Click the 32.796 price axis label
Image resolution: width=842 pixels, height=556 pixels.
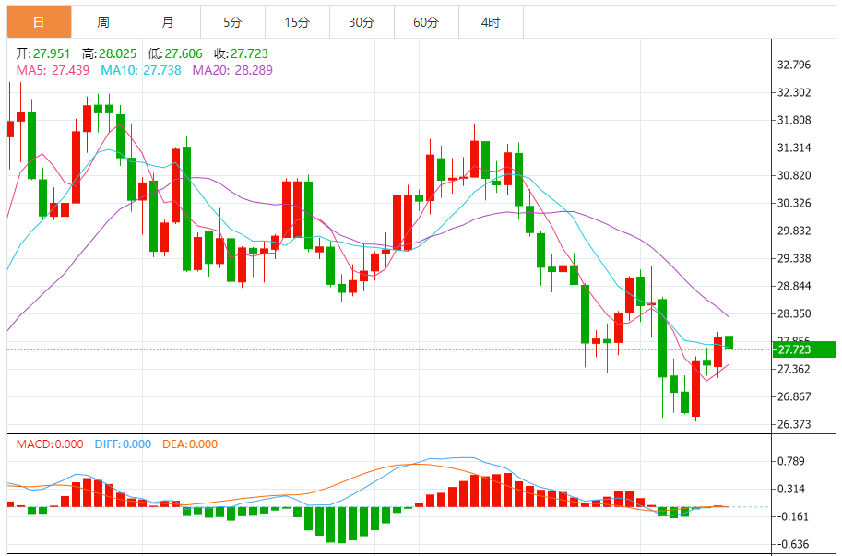[794, 65]
